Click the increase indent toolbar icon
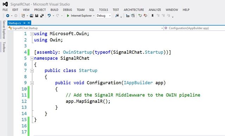This screenshot has height=136, width=225. (133, 16)
